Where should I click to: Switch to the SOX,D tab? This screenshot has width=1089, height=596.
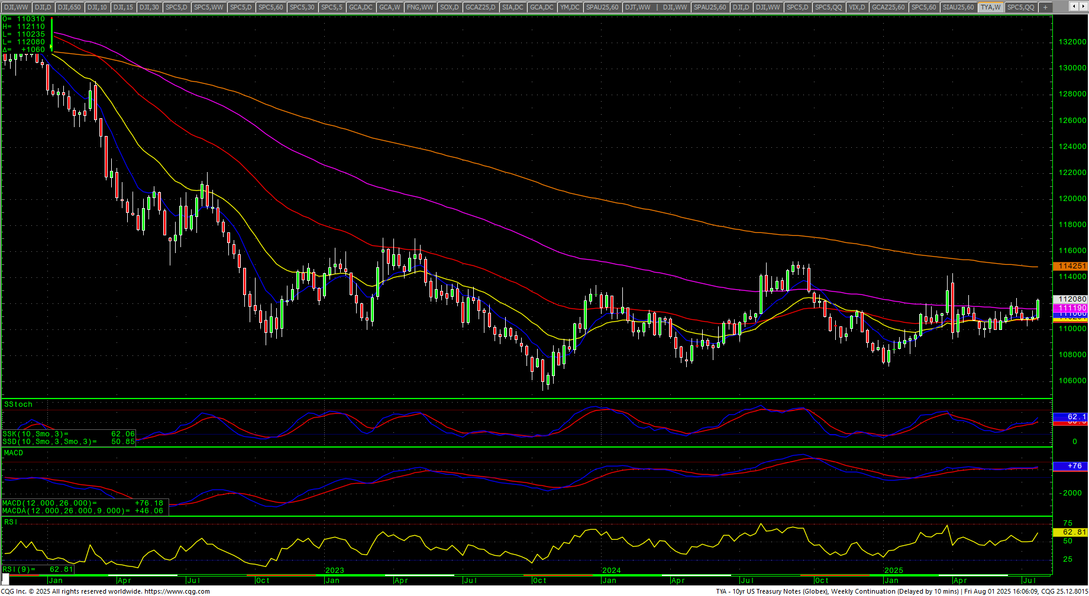(450, 7)
